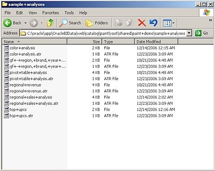This screenshot has width=215, height=171.
Task: Open the View menu
Action: pos(33,13)
